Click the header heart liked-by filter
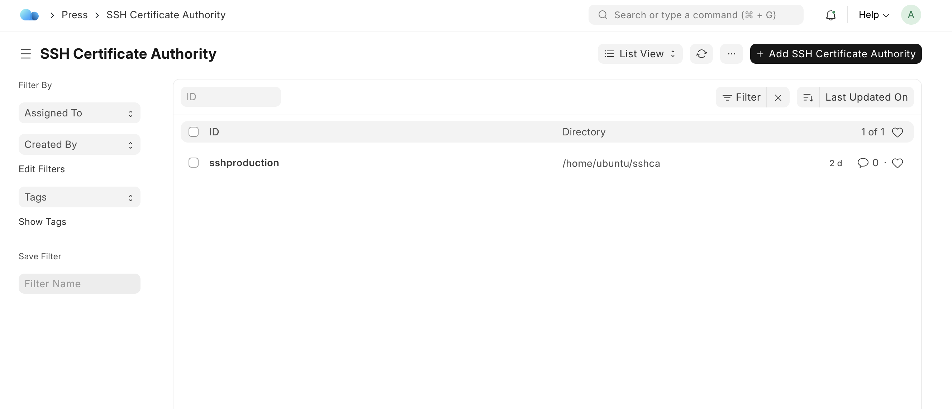Image resolution: width=952 pixels, height=409 pixels. click(x=897, y=132)
